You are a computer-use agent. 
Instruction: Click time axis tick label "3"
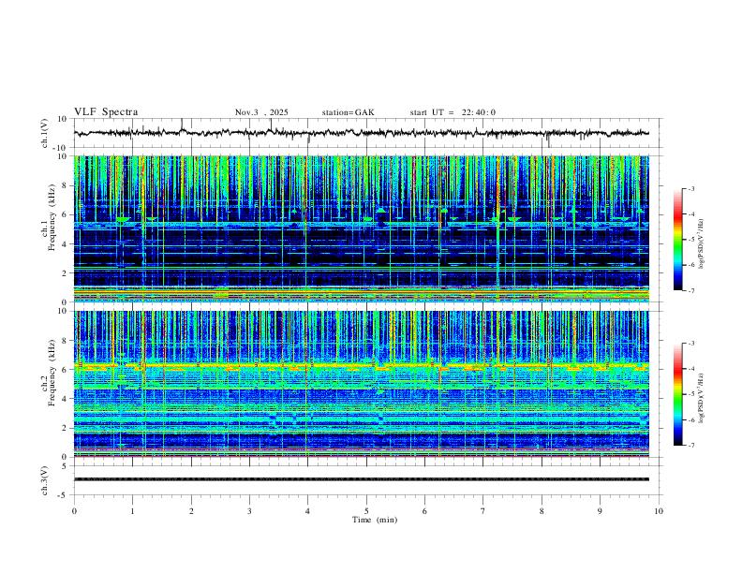click(249, 511)
